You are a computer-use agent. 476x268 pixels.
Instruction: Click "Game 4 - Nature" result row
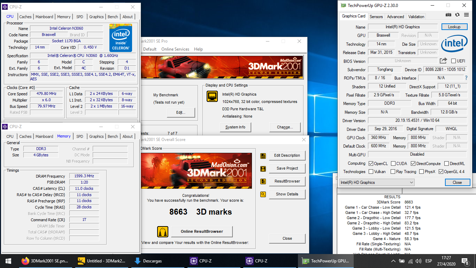click(396, 239)
